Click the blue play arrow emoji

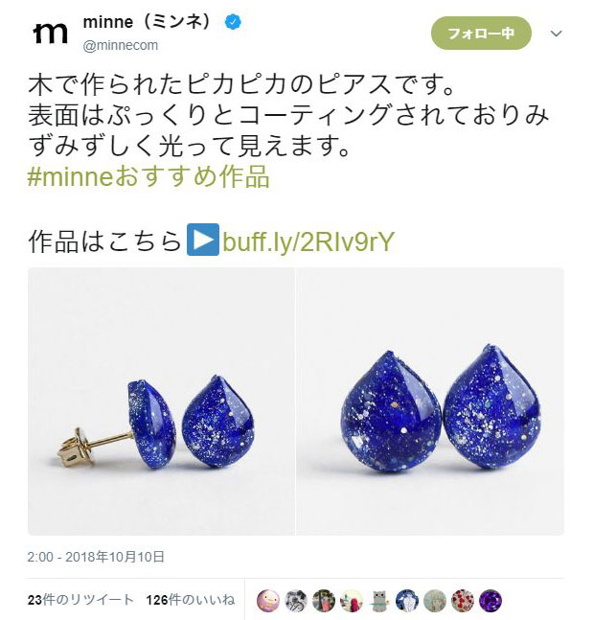pyautogui.click(x=203, y=240)
